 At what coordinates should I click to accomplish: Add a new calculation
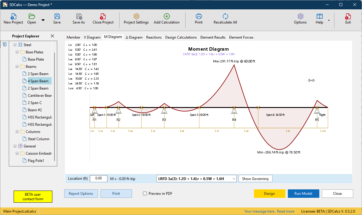(166, 19)
